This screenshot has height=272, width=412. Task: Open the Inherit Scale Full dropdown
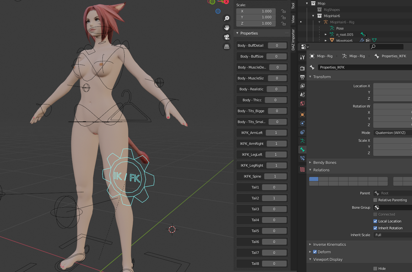pos(393,235)
